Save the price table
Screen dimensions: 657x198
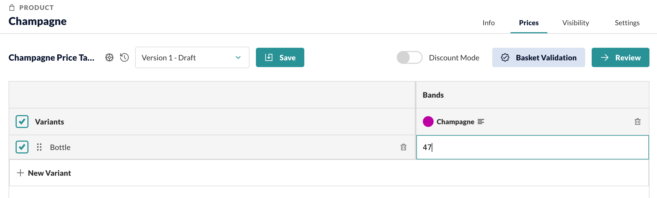(x=280, y=57)
